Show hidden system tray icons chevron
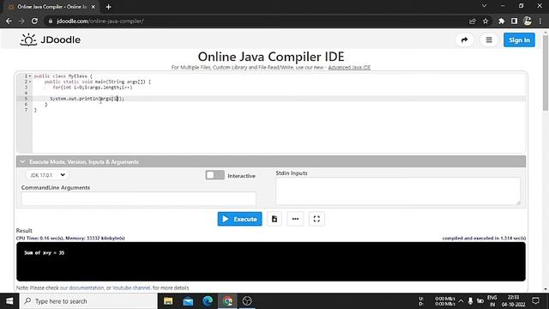The width and height of the screenshot is (549, 309). [x=461, y=301]
